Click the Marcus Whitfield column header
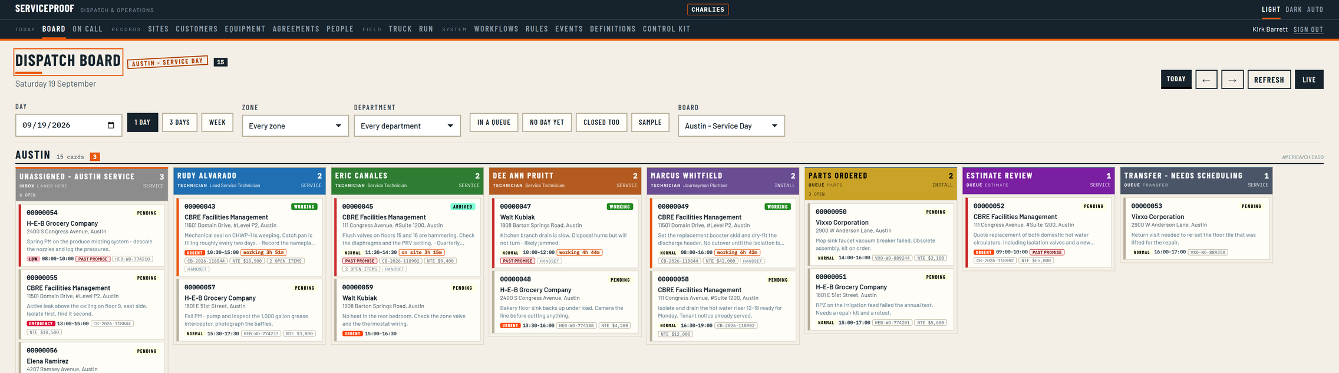This screenshot has width=1339, height=373. (724, 180)
